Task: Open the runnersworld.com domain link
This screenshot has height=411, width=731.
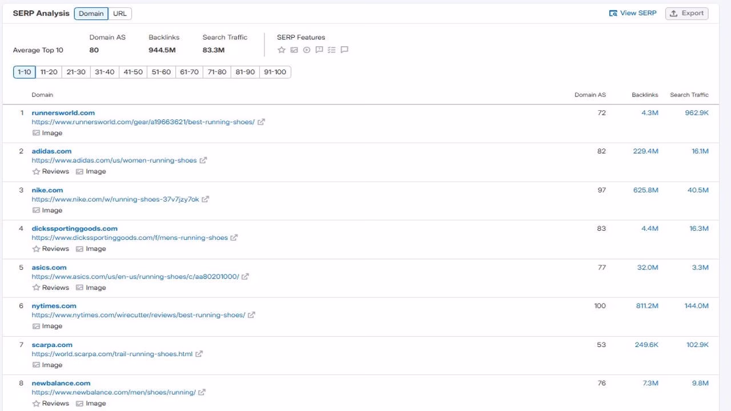Action: 63,112
